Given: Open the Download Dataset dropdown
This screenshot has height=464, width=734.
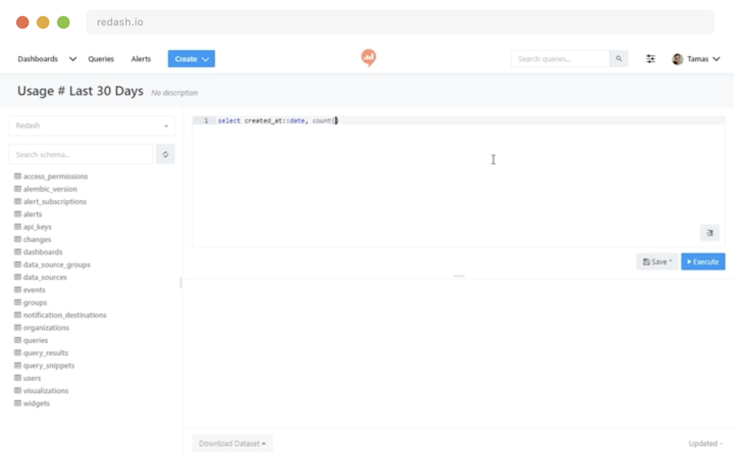Looking at the screenshot, I should [232, 443].
